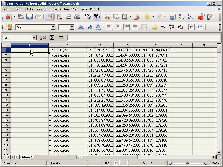Open a file with the Open icon
Image resolution: width=223 pixels, height=167 pixels.
[21, 17]
